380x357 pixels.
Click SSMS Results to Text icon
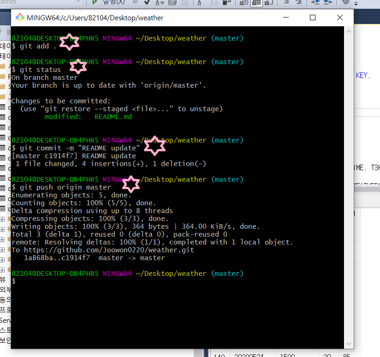tap(243, 2)
